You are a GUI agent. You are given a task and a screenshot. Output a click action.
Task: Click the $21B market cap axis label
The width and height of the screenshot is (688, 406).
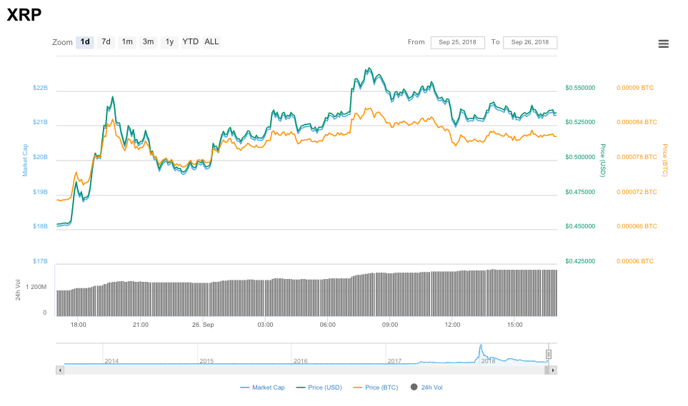pyautogui.click(x=41, y=122)
